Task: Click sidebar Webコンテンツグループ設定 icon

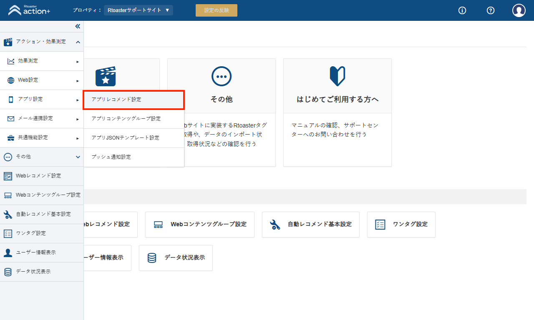Action: pos(8,195)
